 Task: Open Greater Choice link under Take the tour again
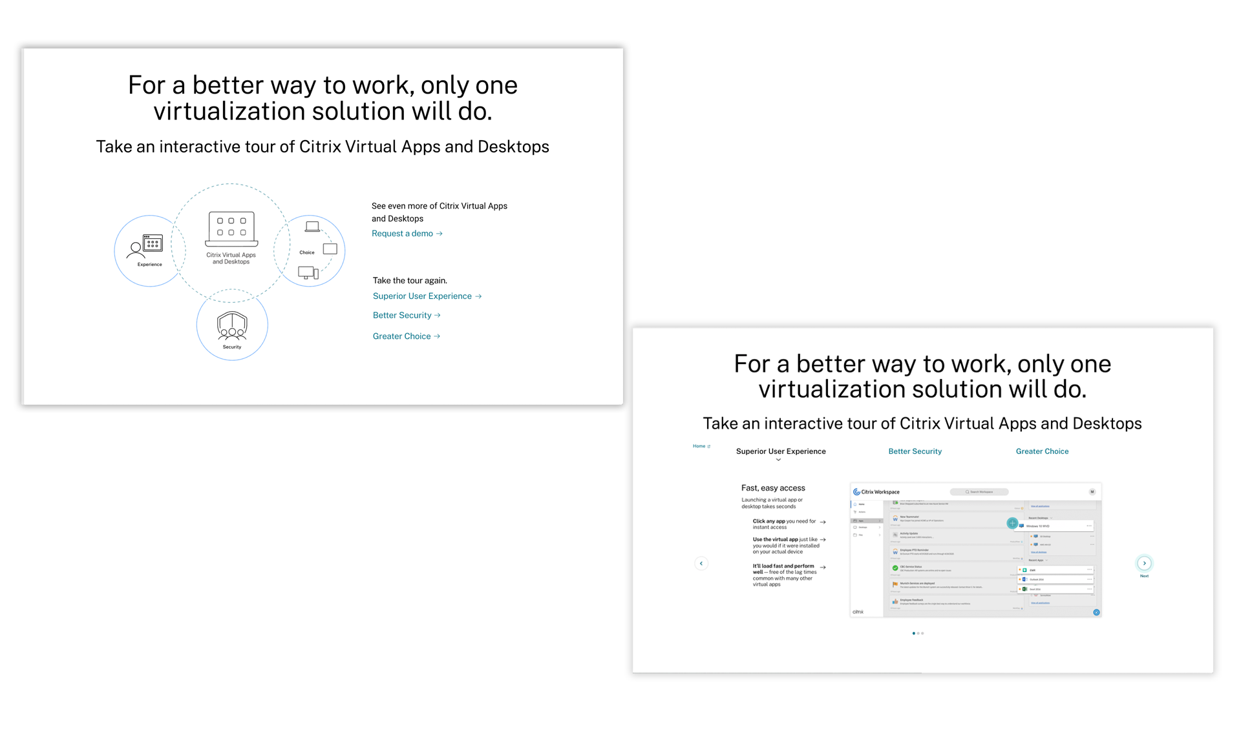(x=407, y=336)
